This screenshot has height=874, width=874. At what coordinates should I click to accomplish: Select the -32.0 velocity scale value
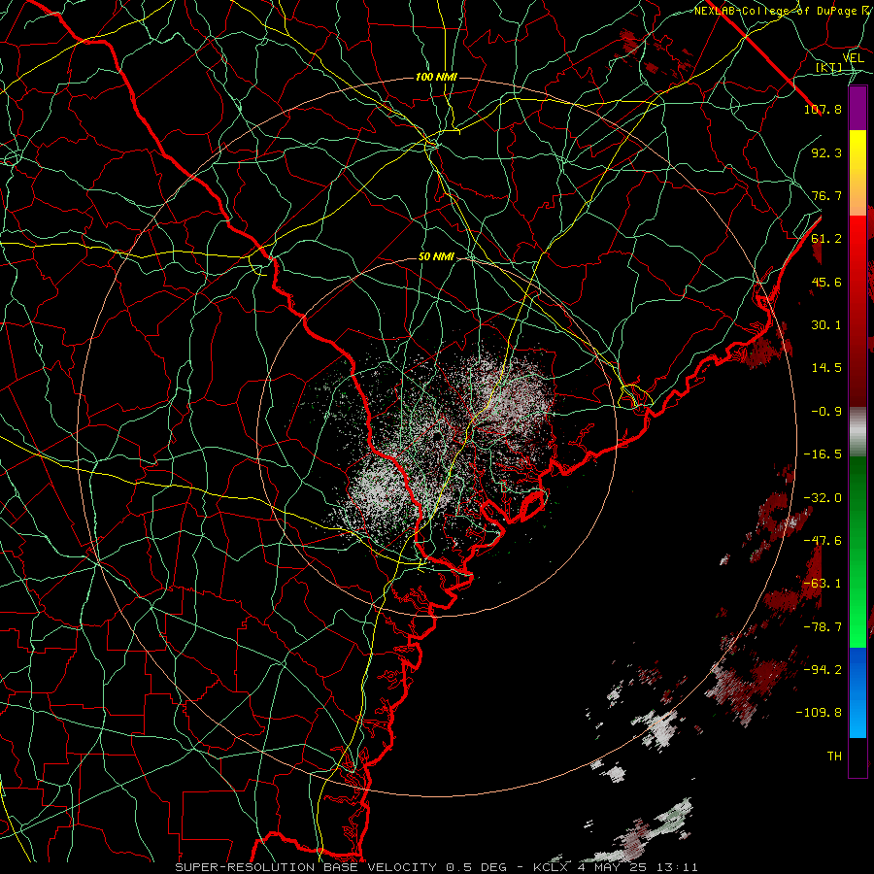[823, 498]
